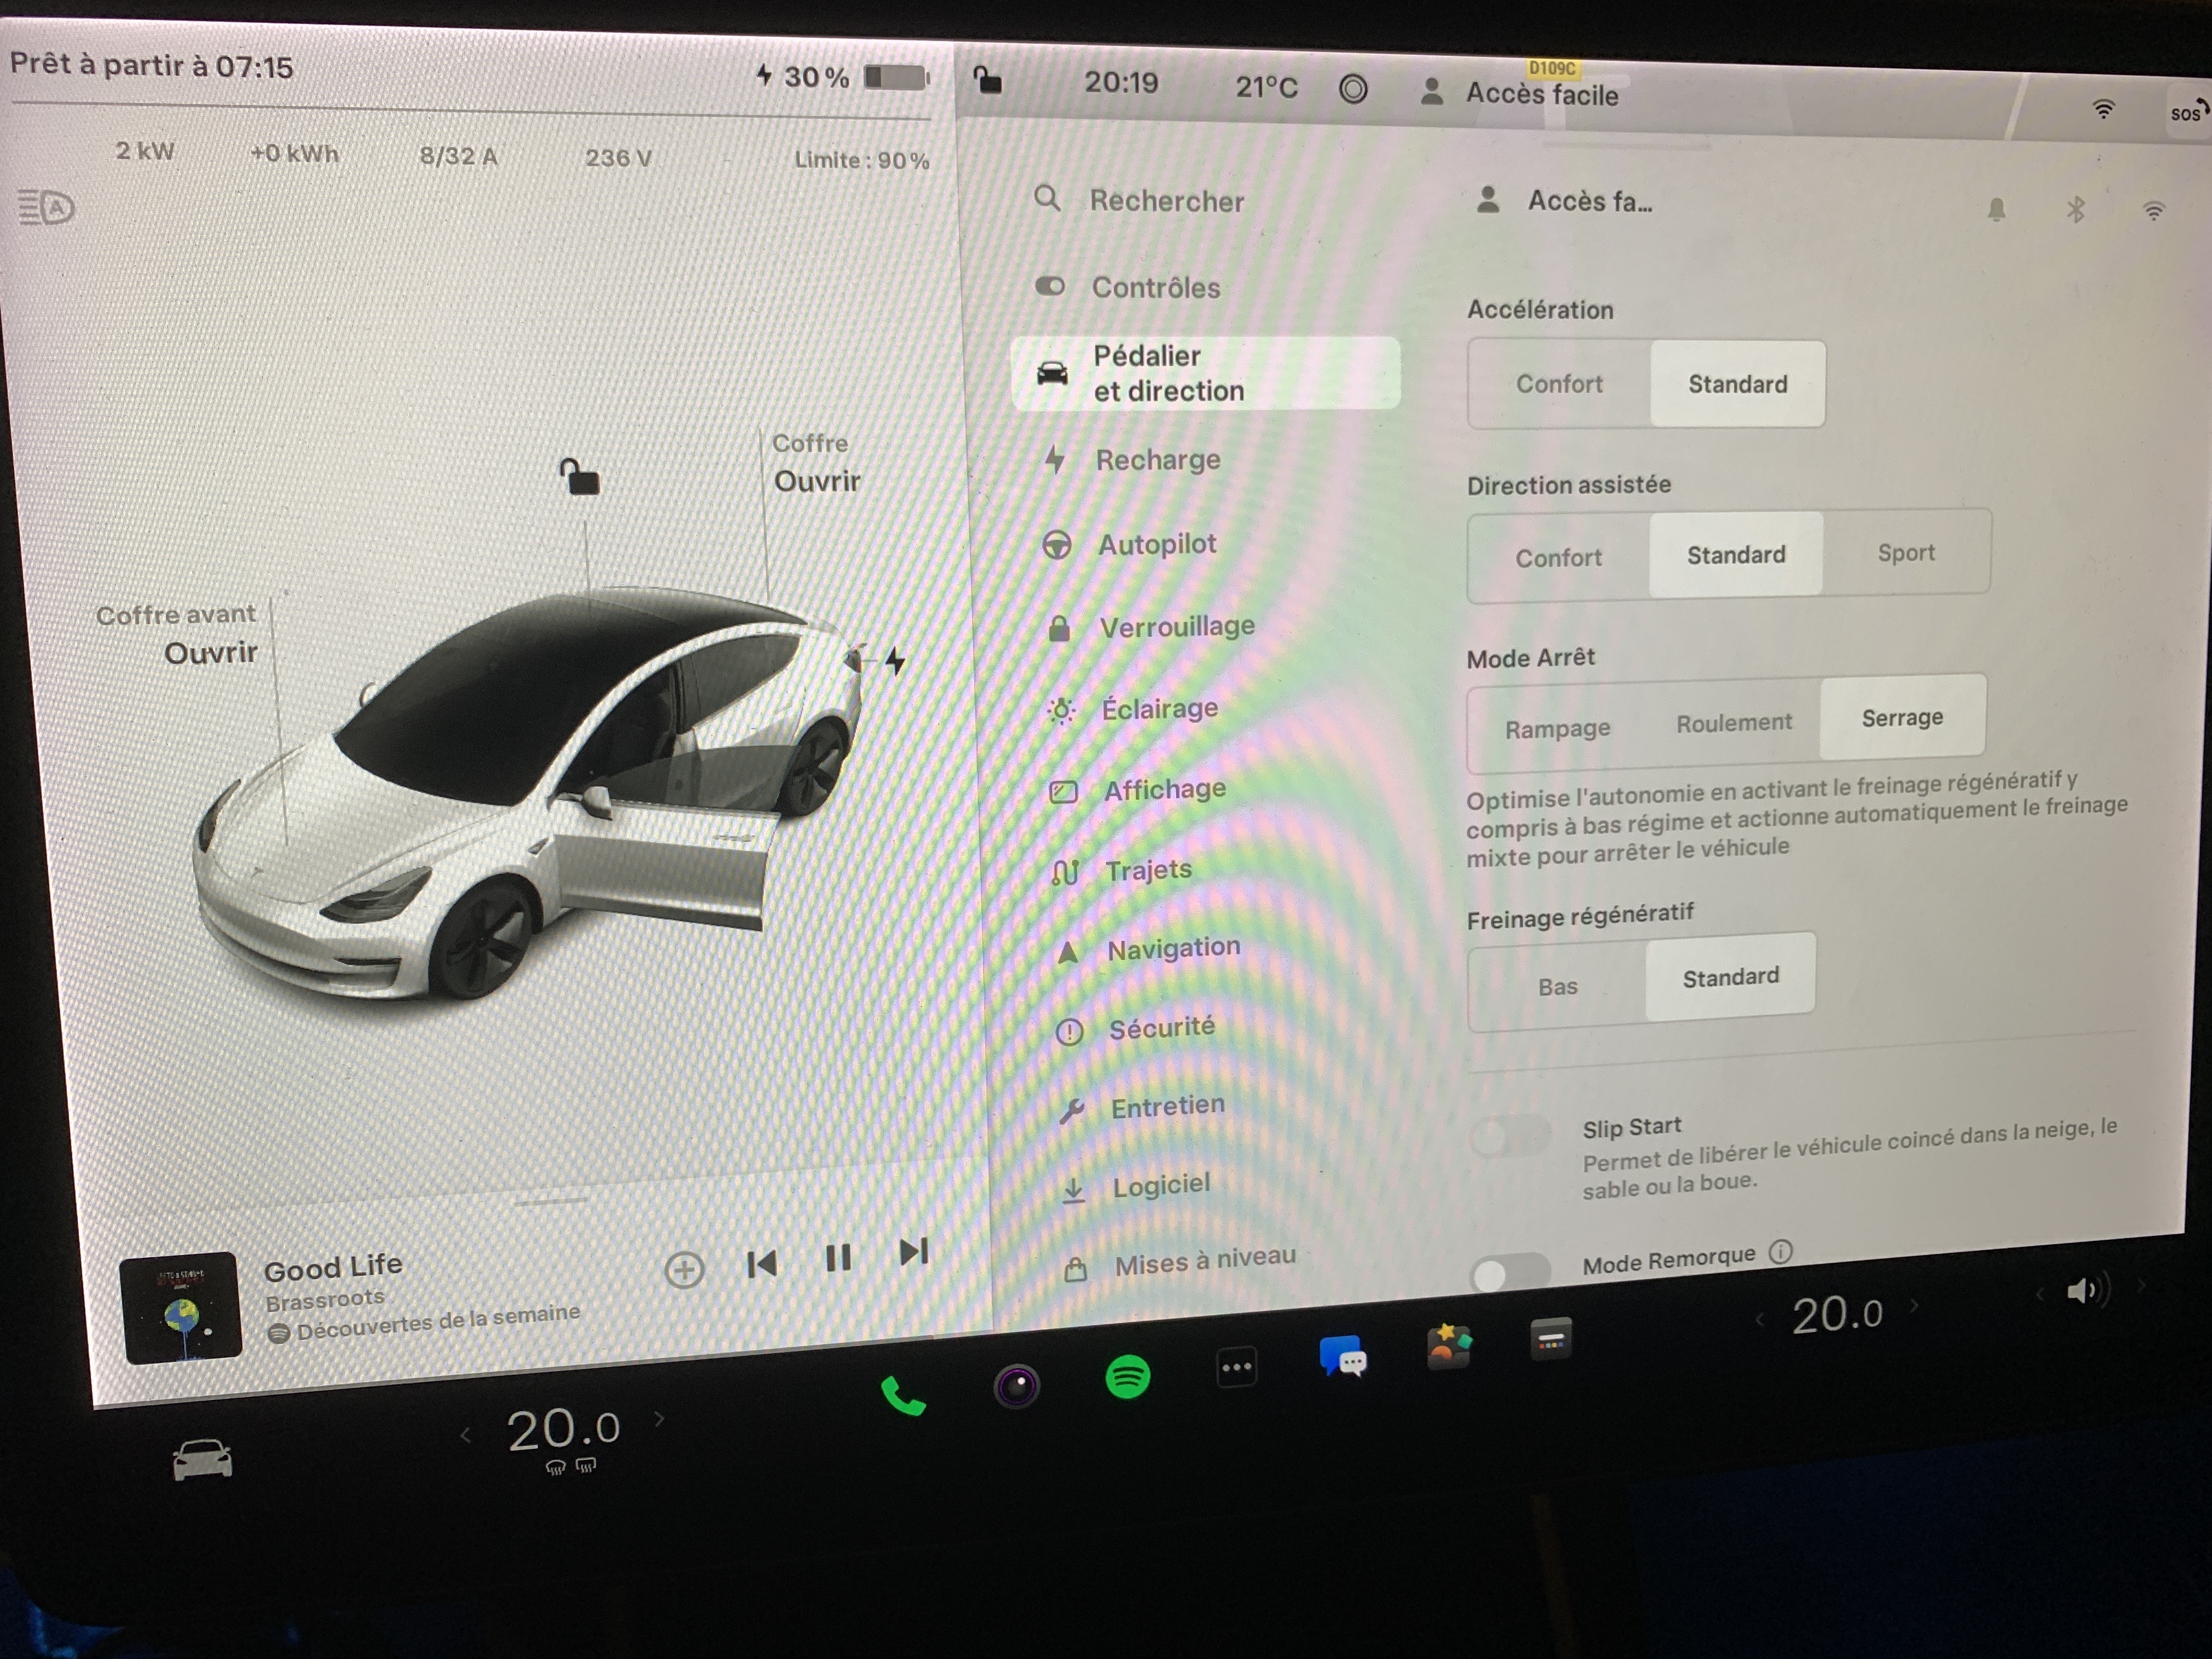Click the Rechercher search field

[x=1166, y=201]
